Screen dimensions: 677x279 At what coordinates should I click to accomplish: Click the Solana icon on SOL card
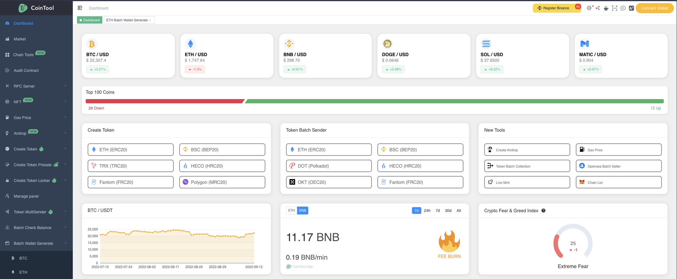[486, 44]
